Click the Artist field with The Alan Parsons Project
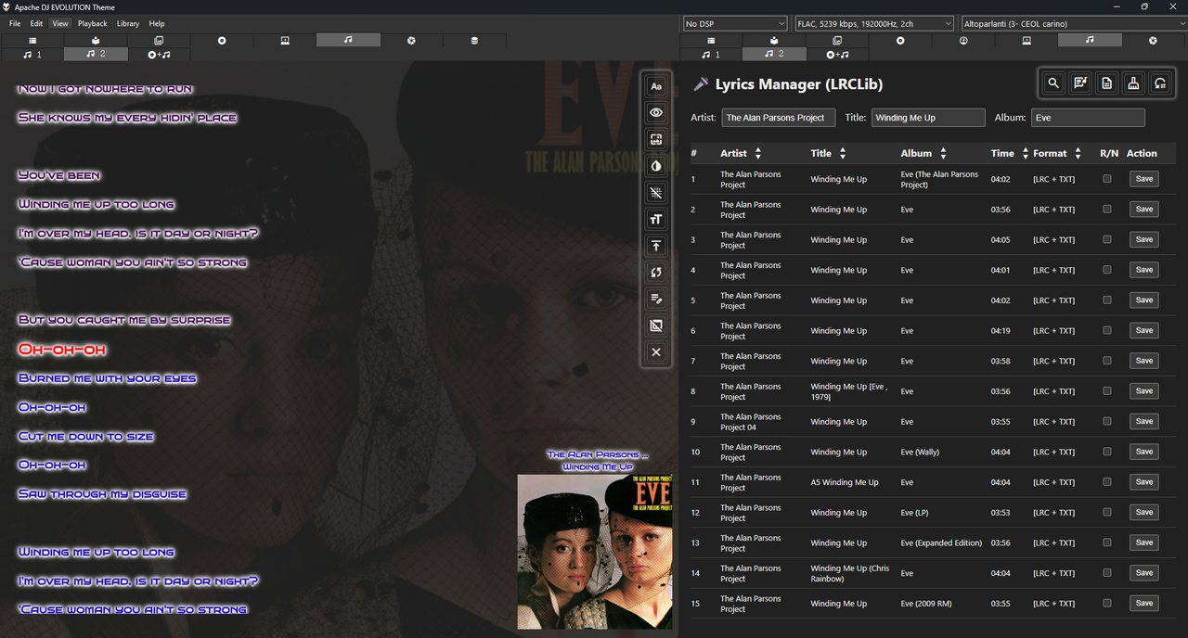The height and width of the screenshot is (638, 1188). (x=779, y=118)
